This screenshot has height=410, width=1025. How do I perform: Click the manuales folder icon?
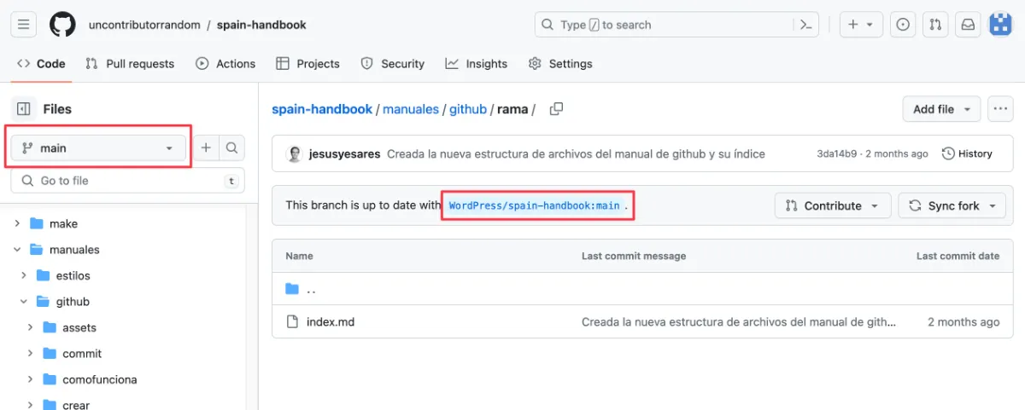click(x=37, y=250)
